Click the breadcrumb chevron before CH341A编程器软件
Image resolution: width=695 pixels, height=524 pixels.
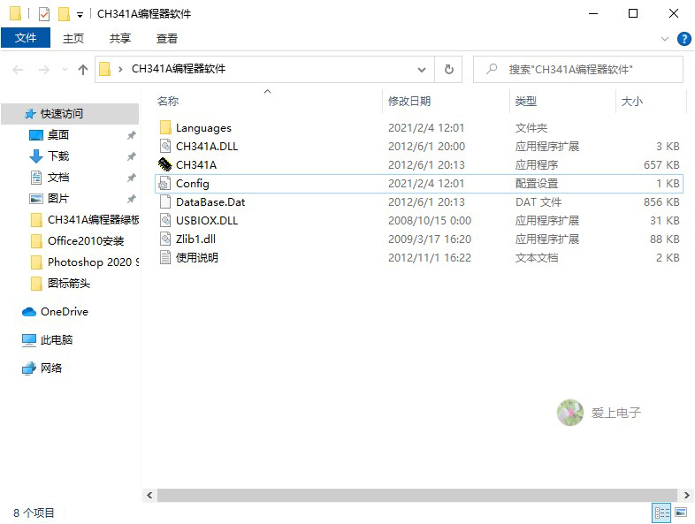pyautogui.click(x=120, y=70)
